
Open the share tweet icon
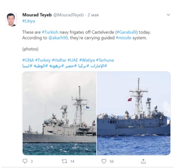143,161
